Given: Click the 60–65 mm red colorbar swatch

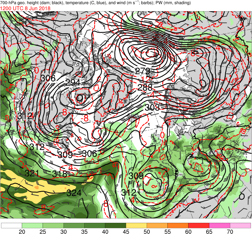Looking at the screenshot, I should (x=199, y=226).
